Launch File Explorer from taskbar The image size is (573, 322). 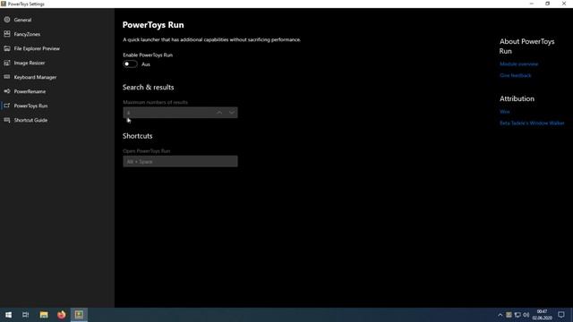coord(44,315)
